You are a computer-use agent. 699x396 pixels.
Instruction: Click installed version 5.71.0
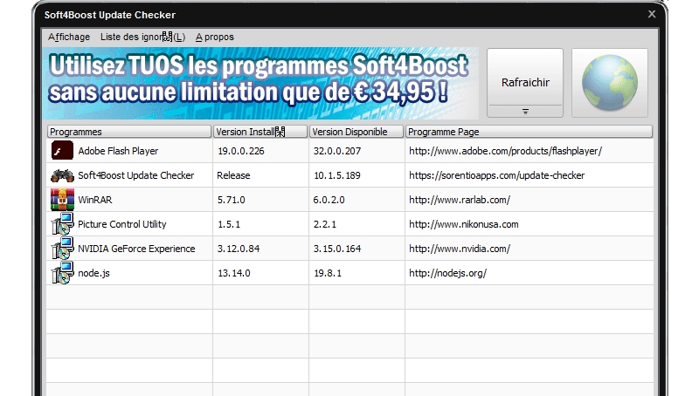(232, 200)
